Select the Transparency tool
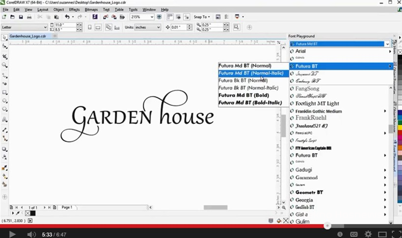The image size is (402, 238). (x=4, y=157)
